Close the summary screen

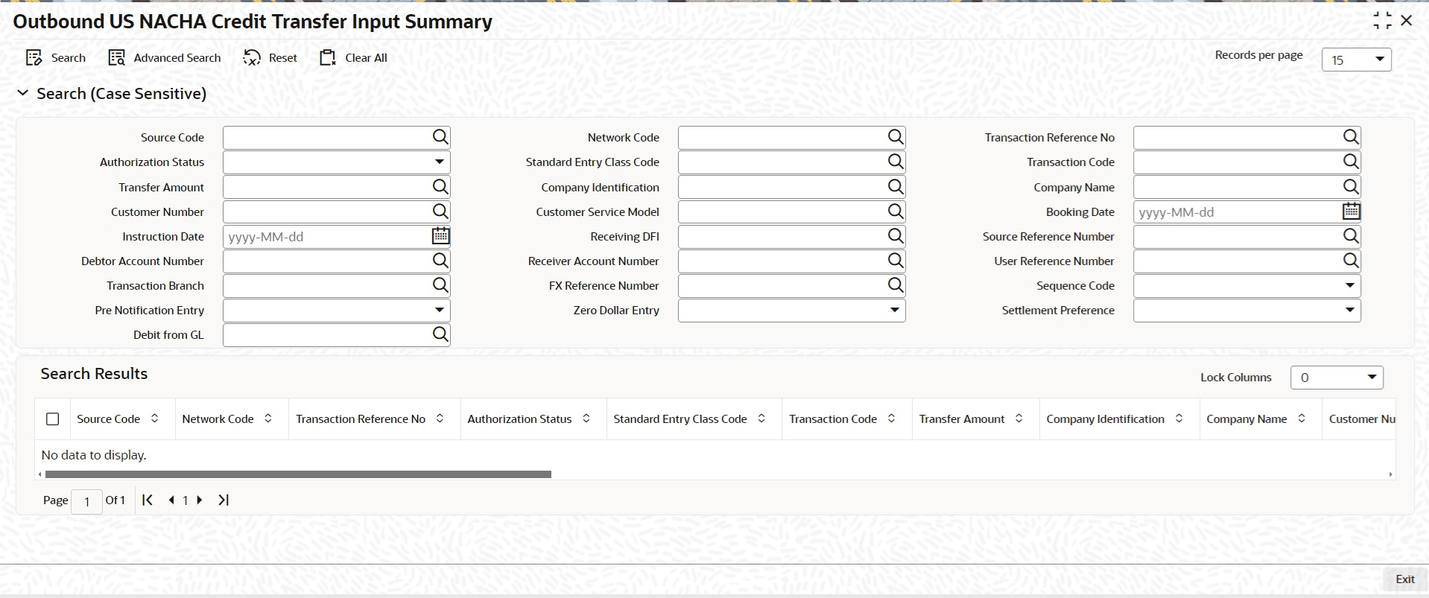(1407, 21)
